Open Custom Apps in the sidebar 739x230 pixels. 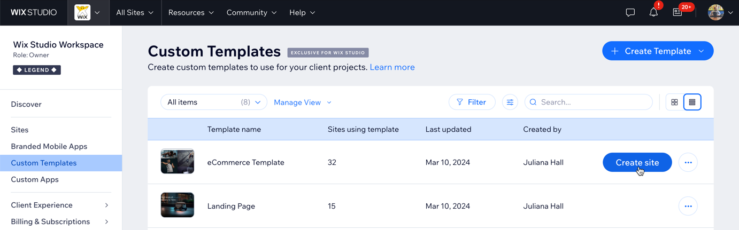tap(35, 179)
